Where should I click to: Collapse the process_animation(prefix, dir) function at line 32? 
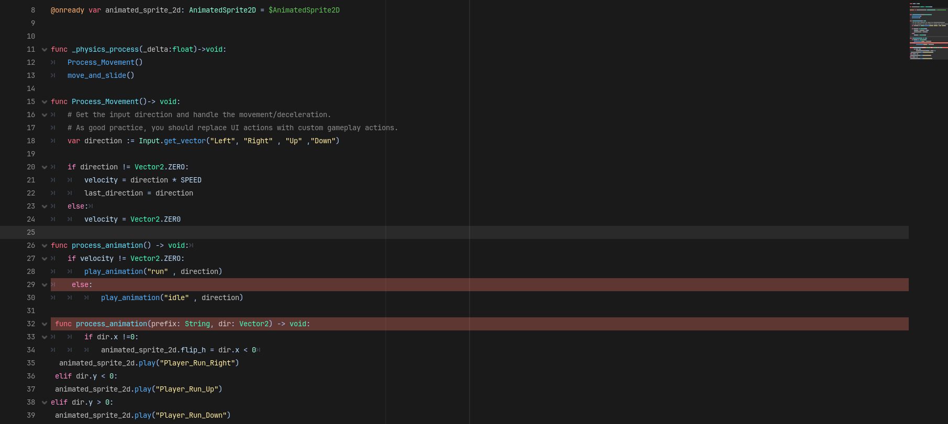click(44, 324)
